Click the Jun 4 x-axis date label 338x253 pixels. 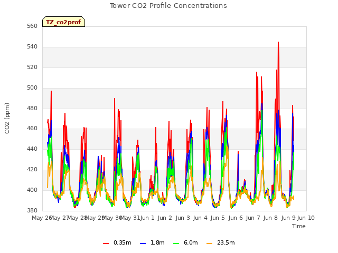(x=200, y=218)
